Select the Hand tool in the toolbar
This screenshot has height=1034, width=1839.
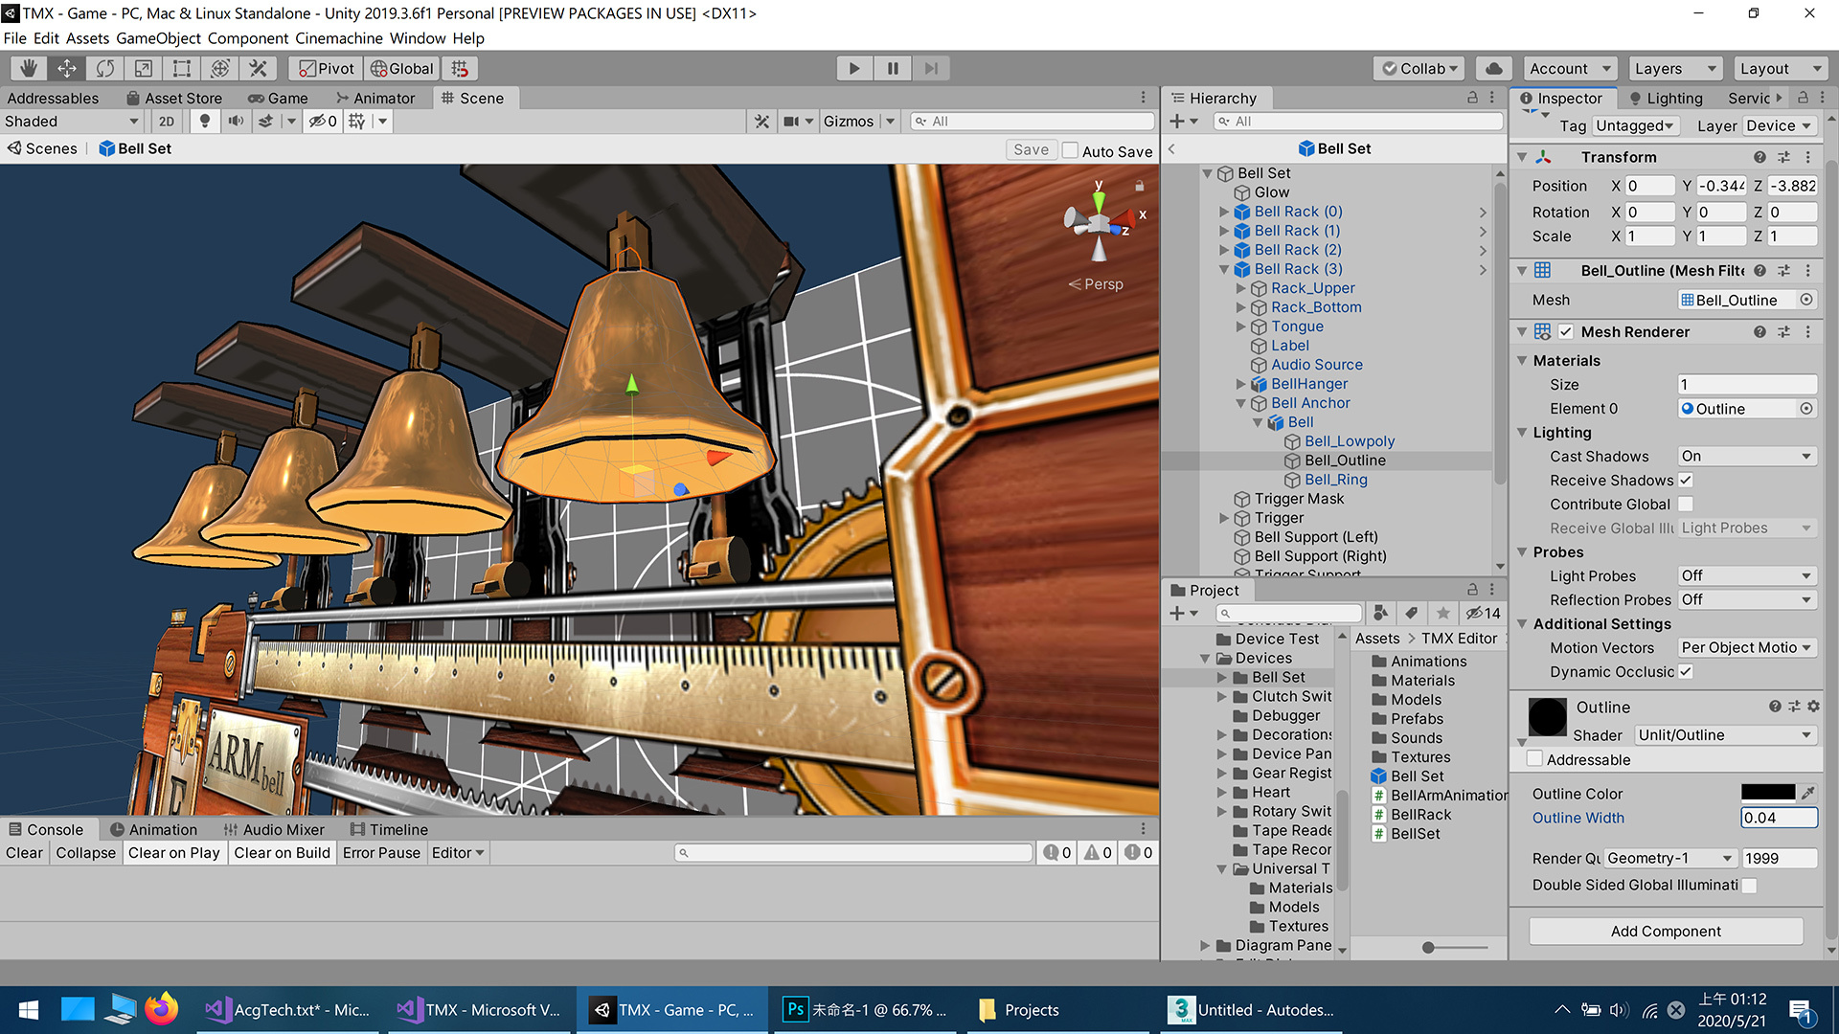pos(29,68)
